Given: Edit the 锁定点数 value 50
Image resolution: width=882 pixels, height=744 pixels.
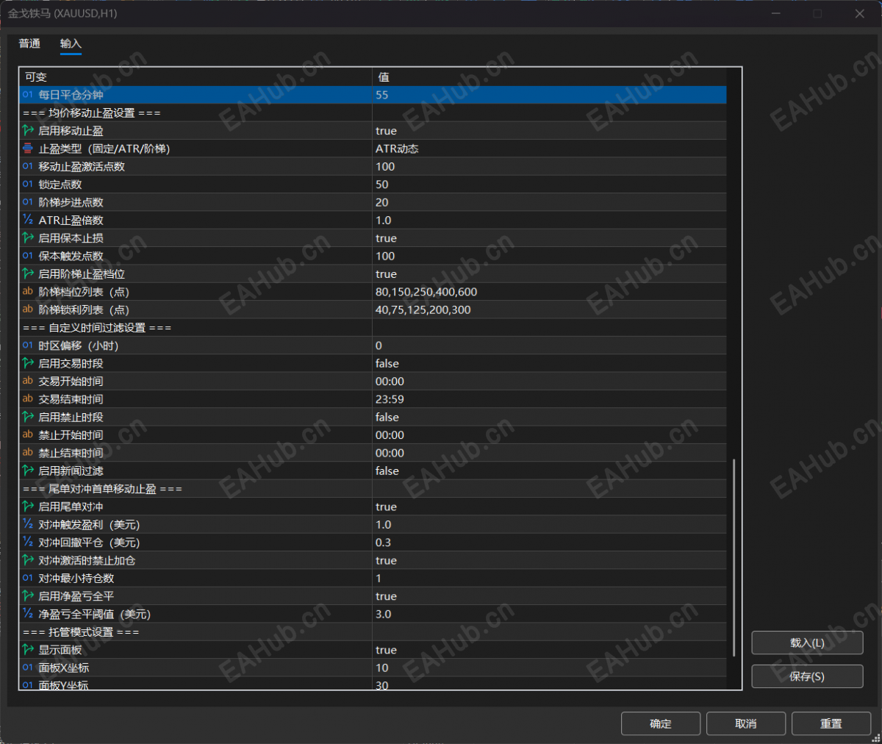Looking at the screenshot, I should coord(549,185).
